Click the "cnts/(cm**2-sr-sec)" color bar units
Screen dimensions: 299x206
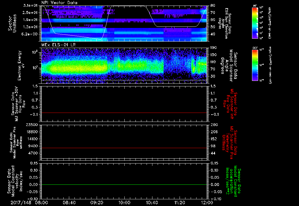click(x=270, y=23)
